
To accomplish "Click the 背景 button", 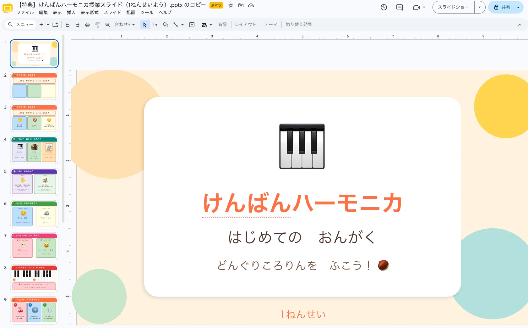I will click(223, 25).
